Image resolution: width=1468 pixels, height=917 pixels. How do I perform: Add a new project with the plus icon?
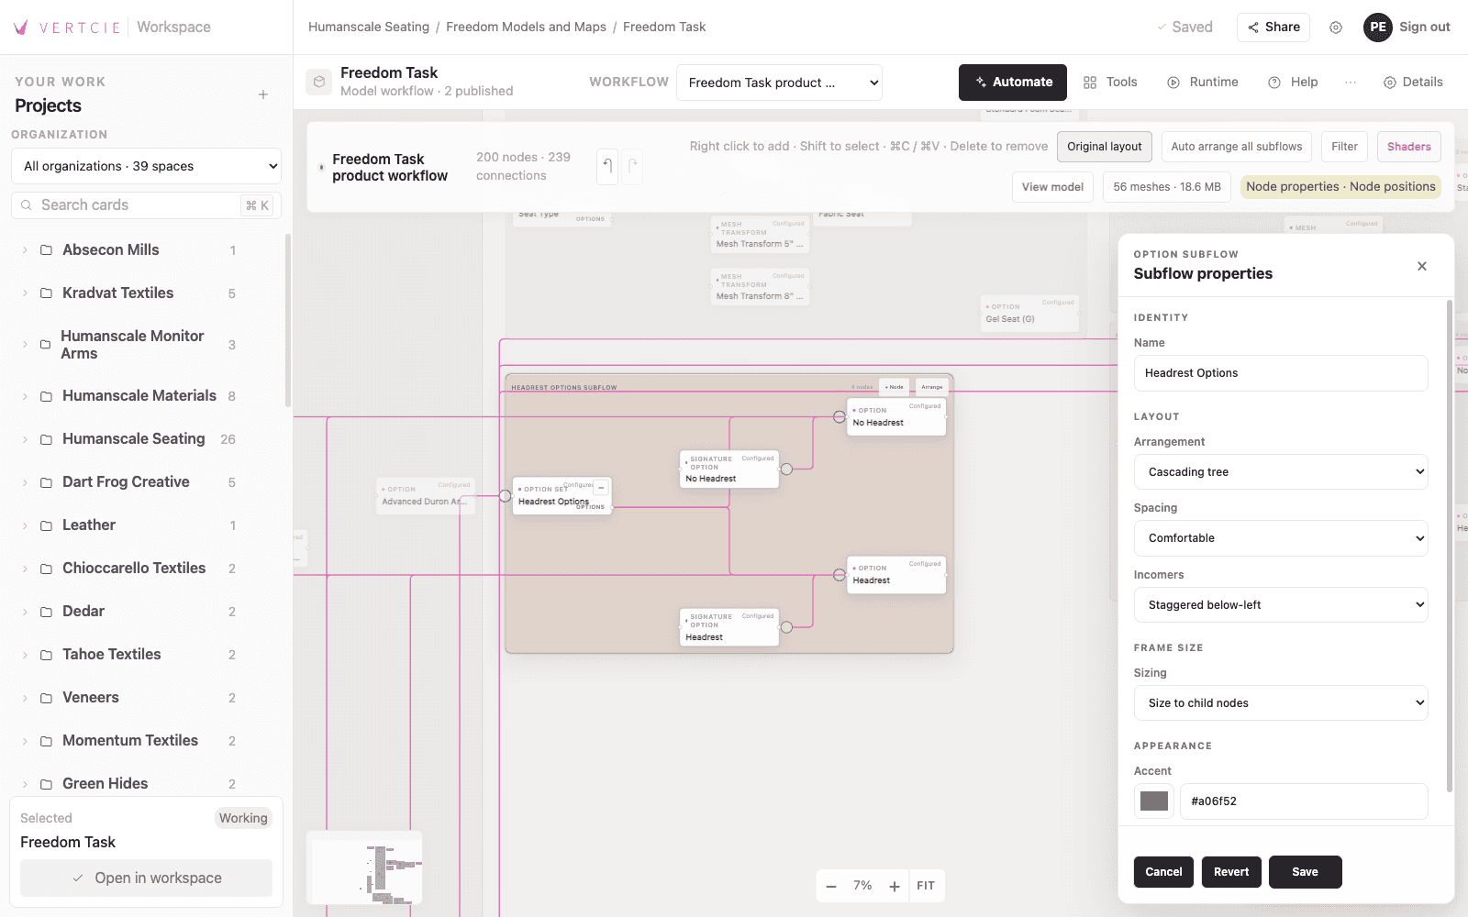click(263, 94)
